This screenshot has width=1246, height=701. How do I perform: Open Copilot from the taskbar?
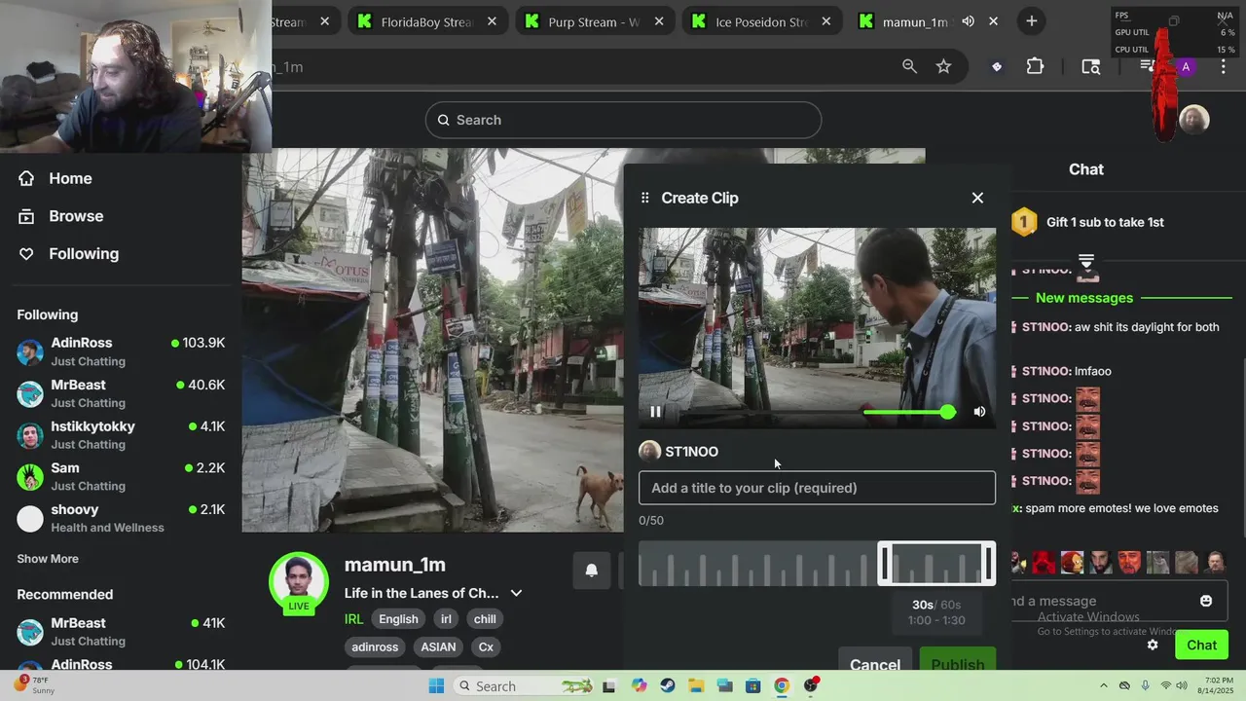tap(639, 686)
